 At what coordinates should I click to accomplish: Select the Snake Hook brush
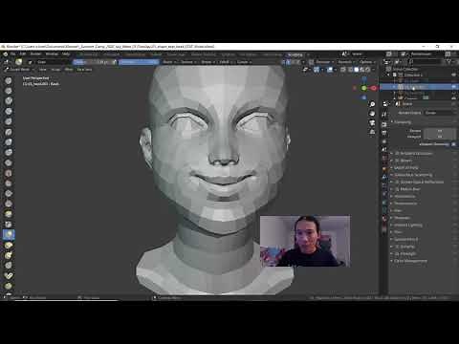9,255
